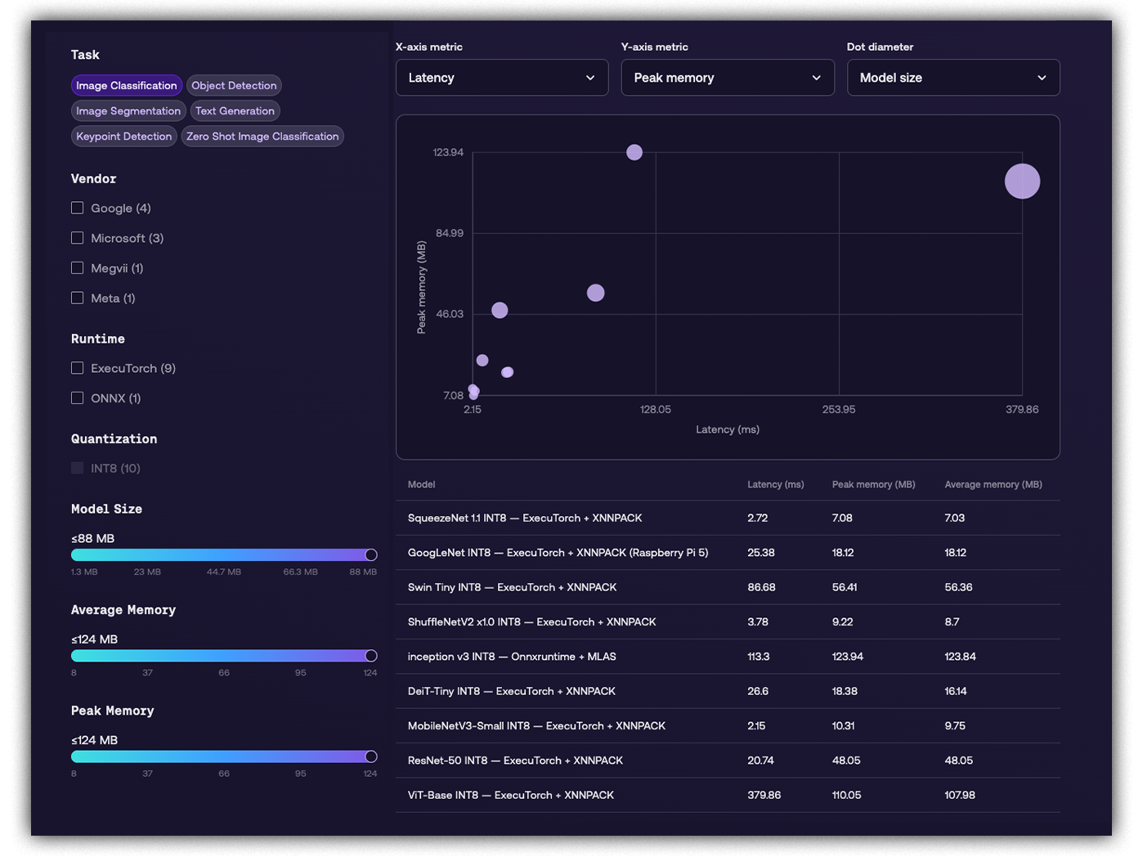This screenshot has height=857, width=1143.
Task: Open the ShuffleNetV2 x1.0 INT8 row
Action: coord(728,622)
